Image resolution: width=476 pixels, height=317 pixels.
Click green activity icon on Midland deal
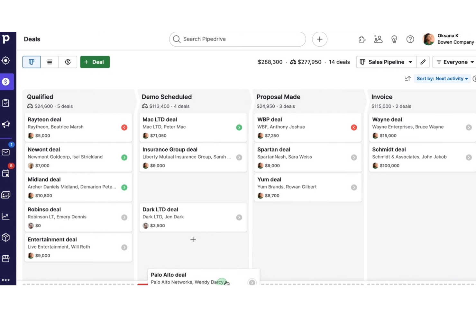[124, 188]
